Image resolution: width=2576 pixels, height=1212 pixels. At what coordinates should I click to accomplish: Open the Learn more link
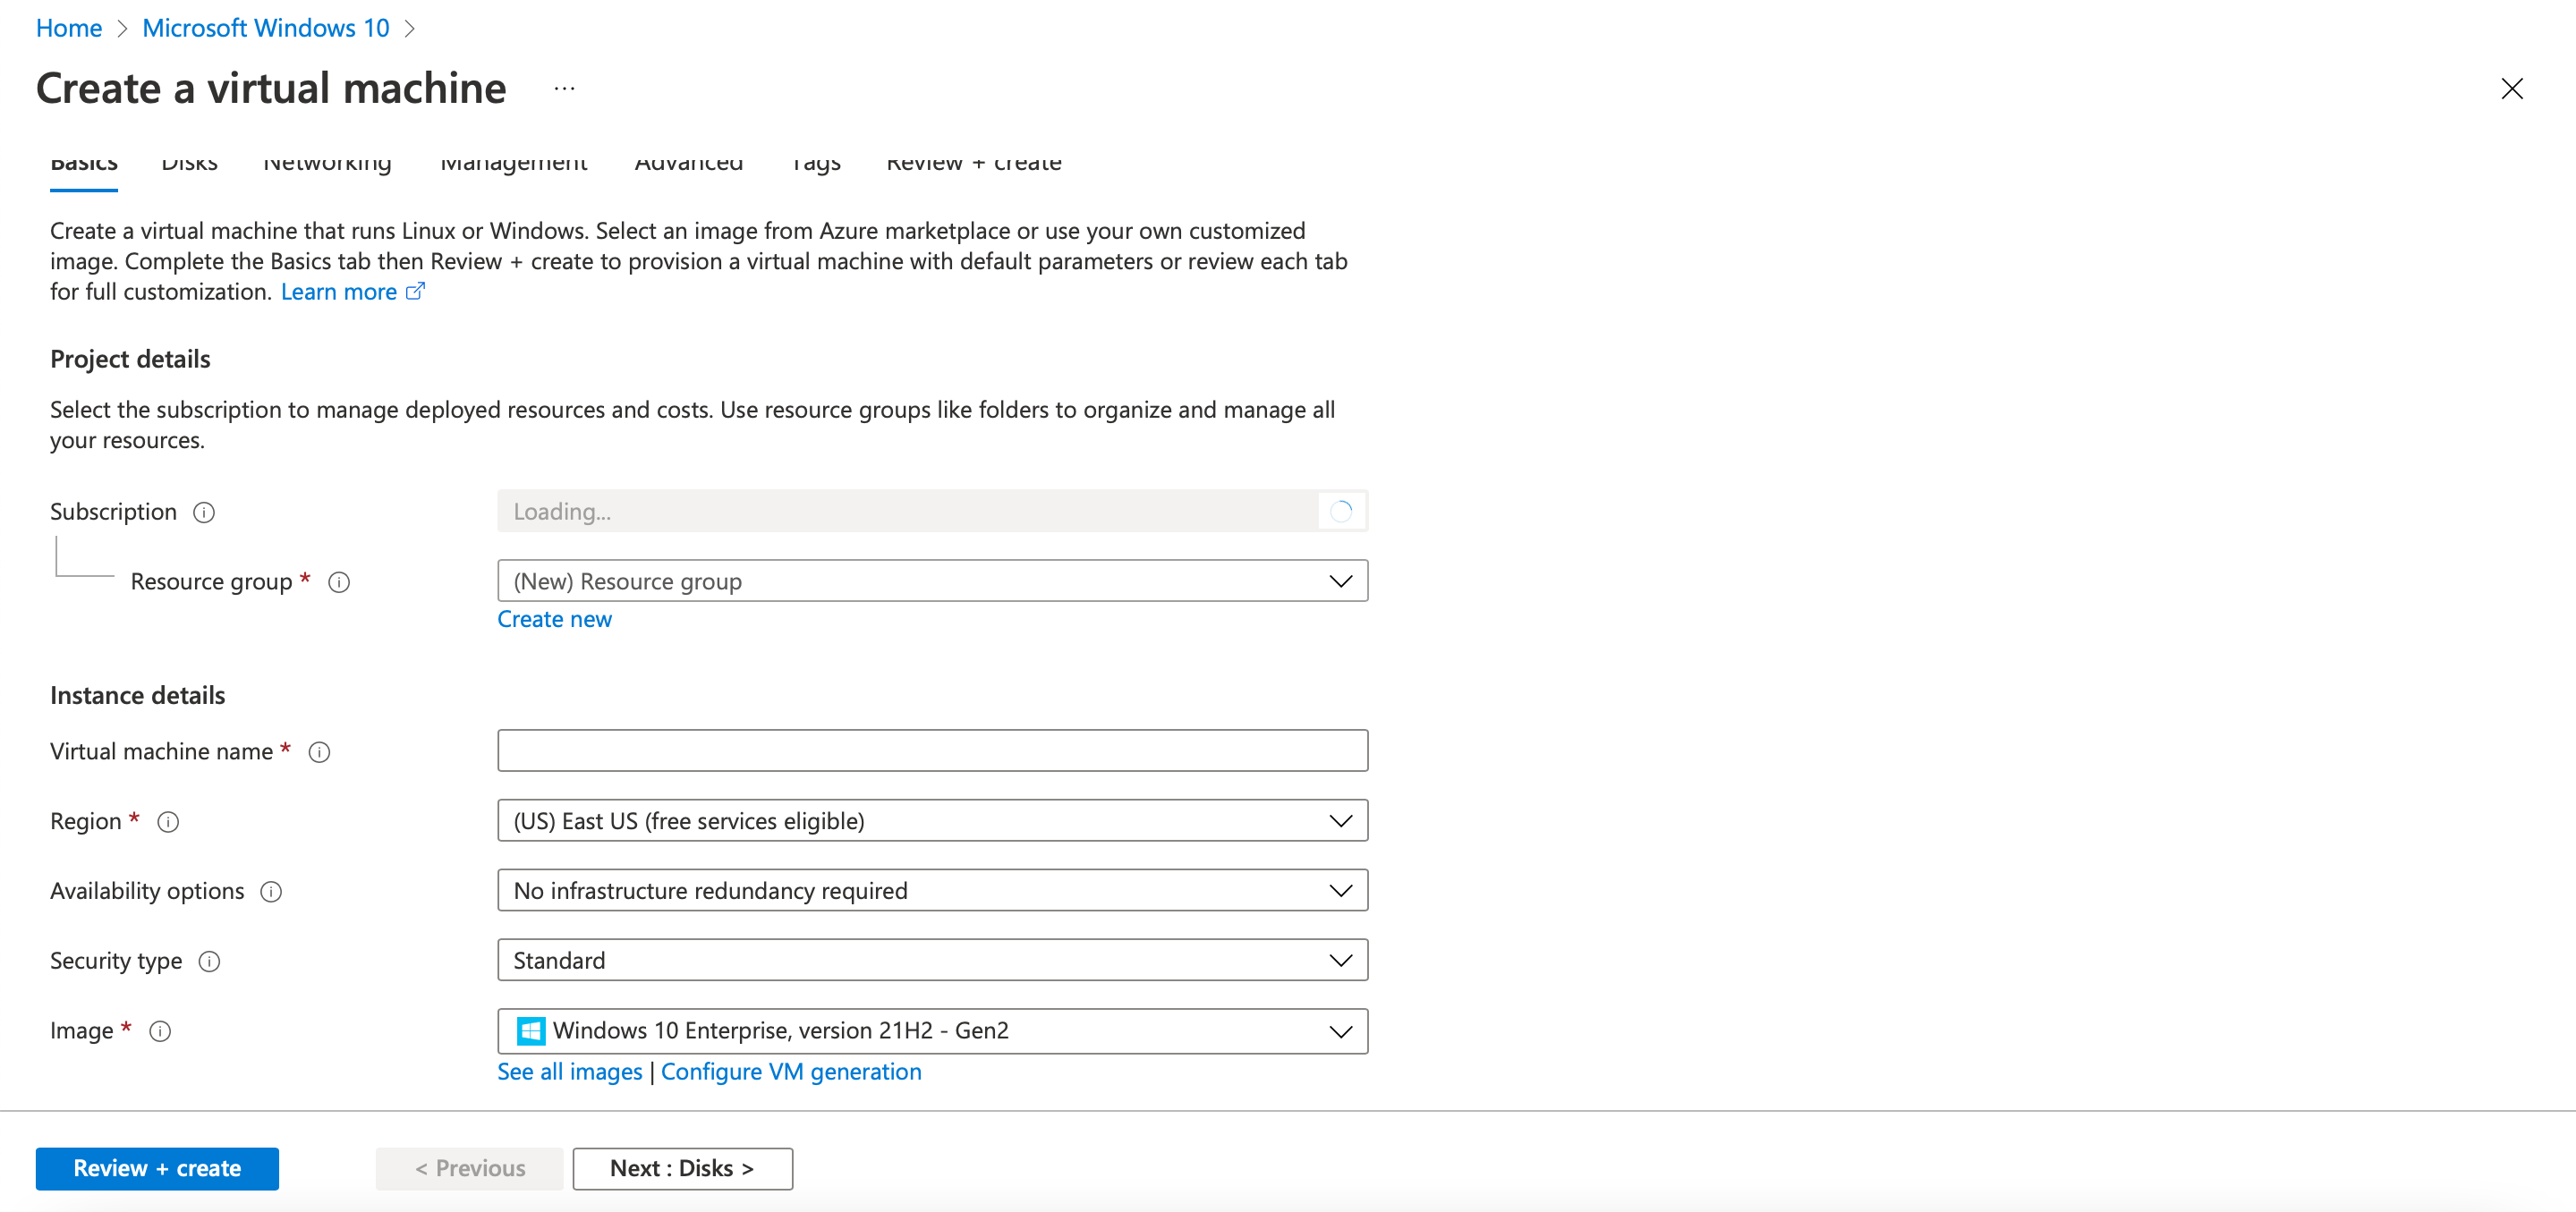[x=340, y=291]
